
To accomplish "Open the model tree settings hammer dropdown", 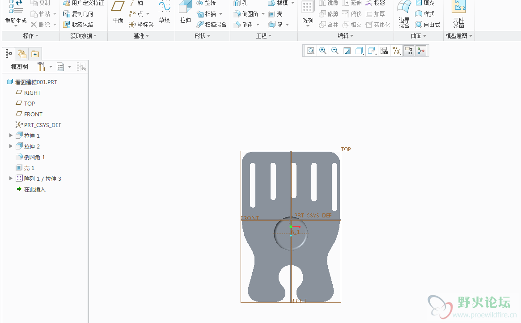I will click(51, 67).
